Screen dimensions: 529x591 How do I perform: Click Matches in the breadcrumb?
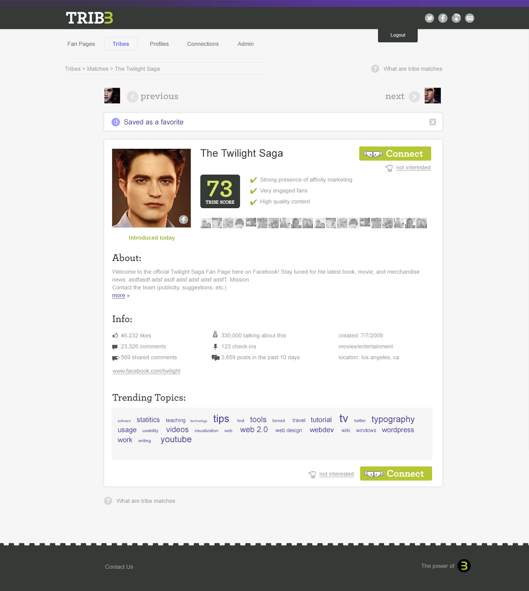click(98, 69)
